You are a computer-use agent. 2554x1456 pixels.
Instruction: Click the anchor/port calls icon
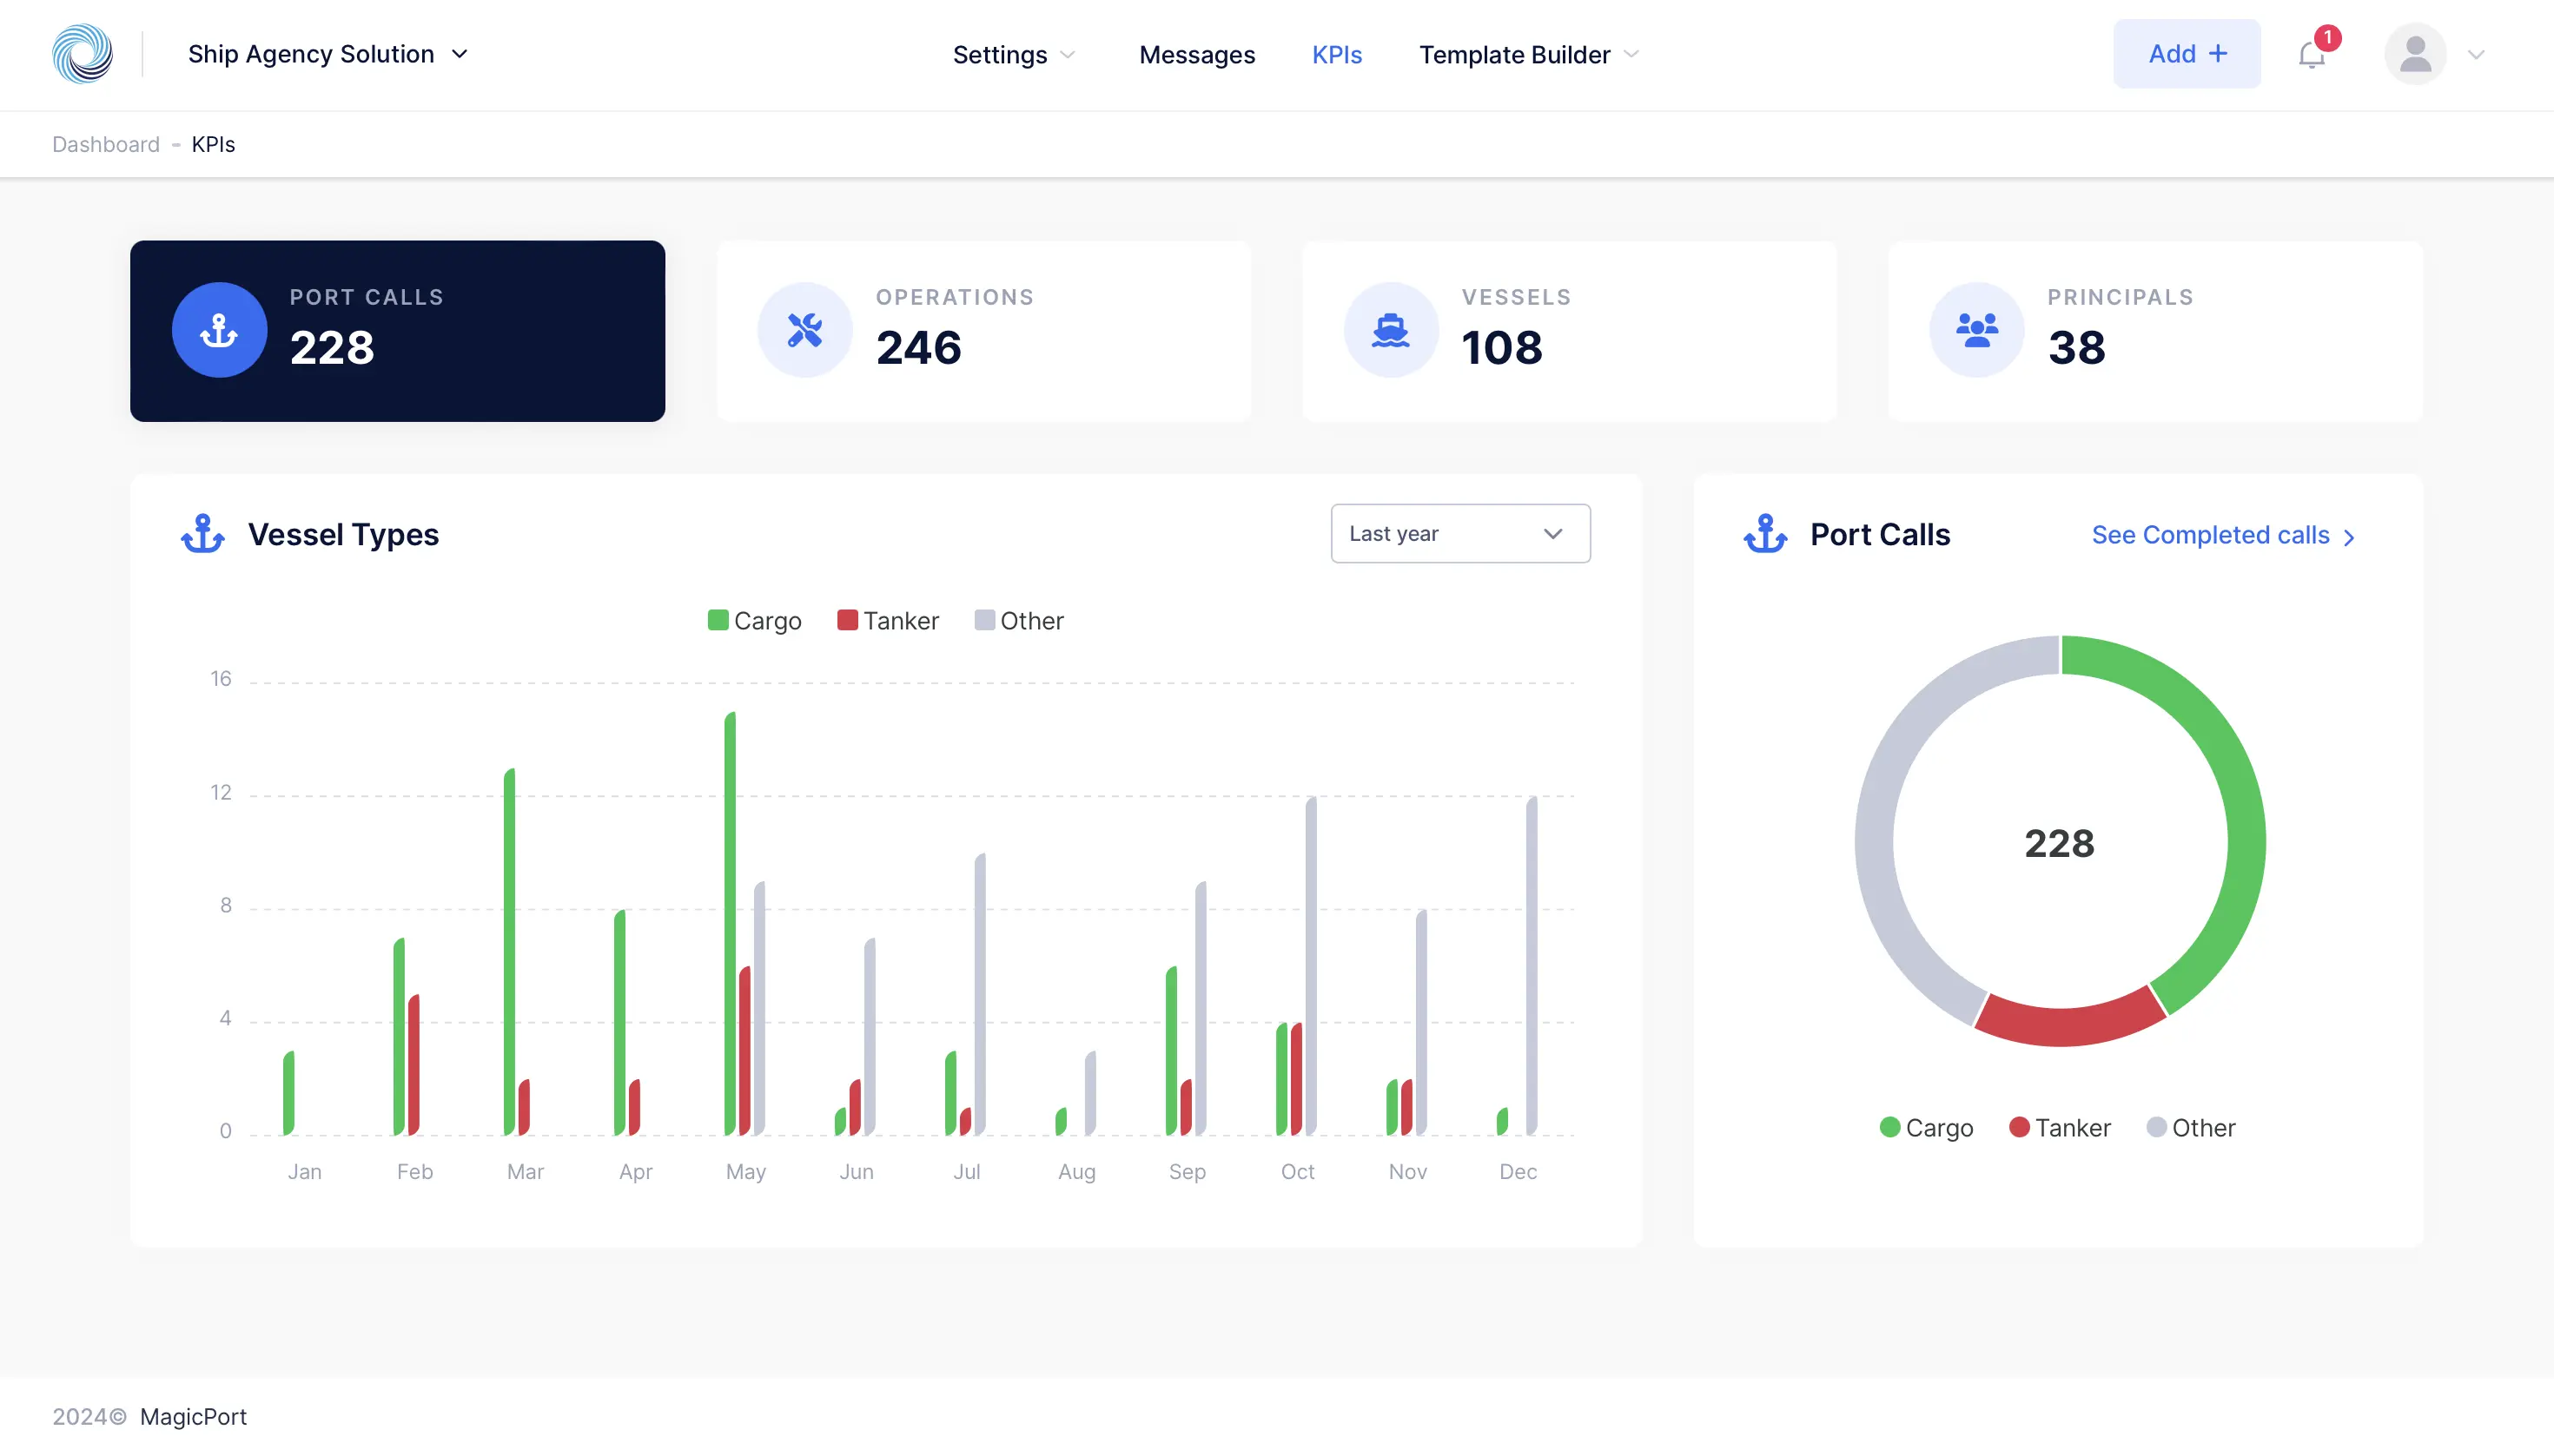(x=217, y=329)
